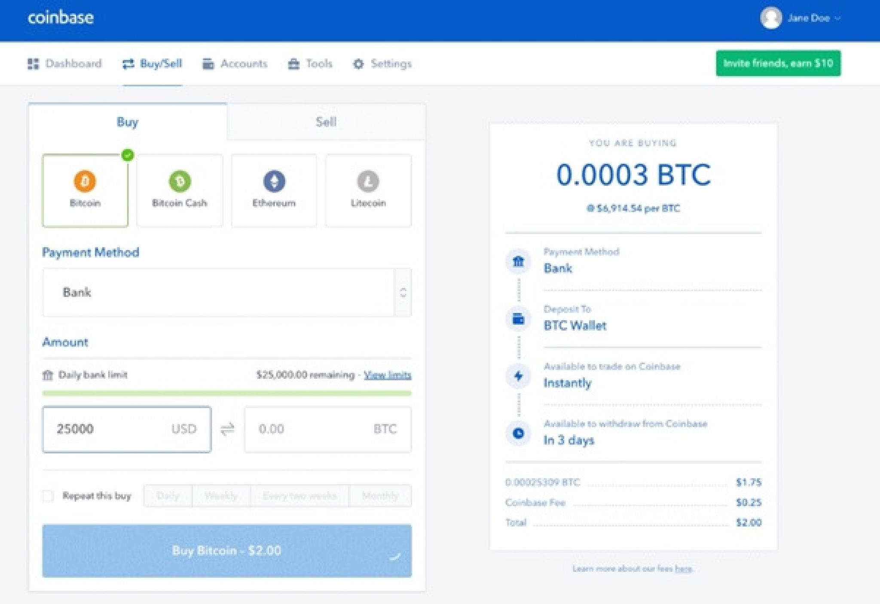
Task: Select Monthly repeat frequency
Action: (380, 496)
